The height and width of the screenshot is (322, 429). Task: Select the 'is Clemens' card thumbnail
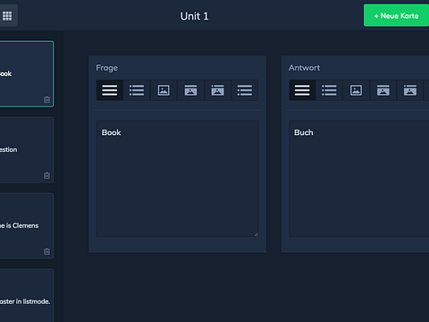point(27,225)
